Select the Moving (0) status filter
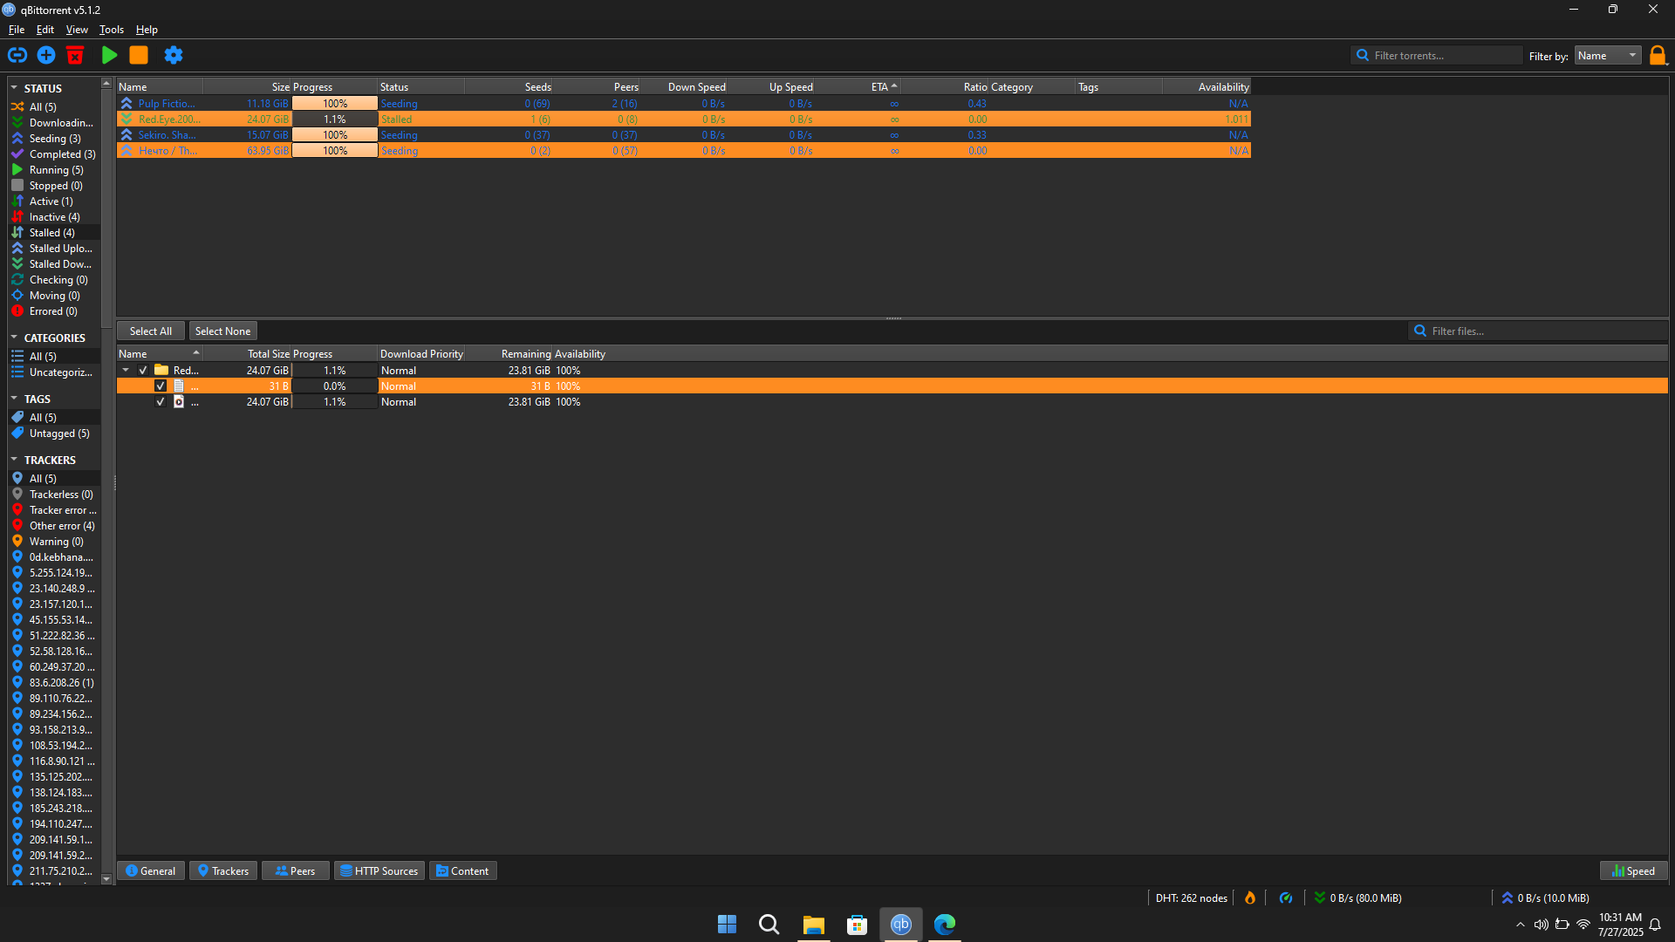Image resolution: width=1675 pixels, height=942 pixels. point(55,296)
